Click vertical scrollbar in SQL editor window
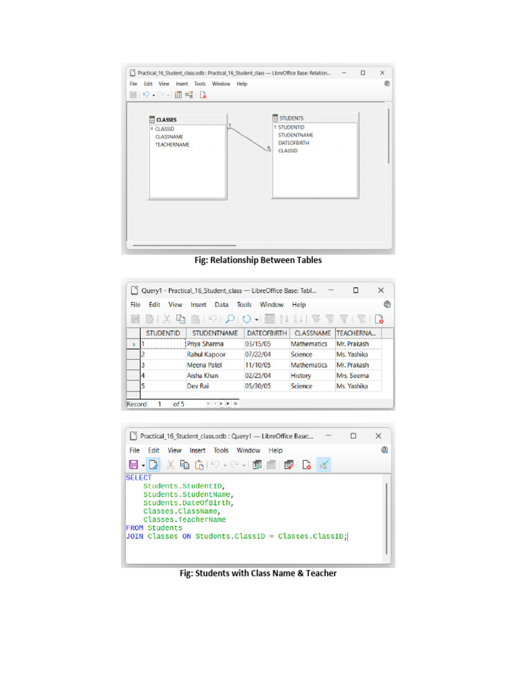The width and height of the screenshot is (517, 689). 386,519
